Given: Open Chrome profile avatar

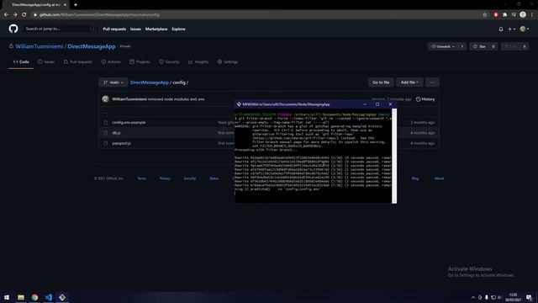Looking at the screenshot, I should (523, 14).
